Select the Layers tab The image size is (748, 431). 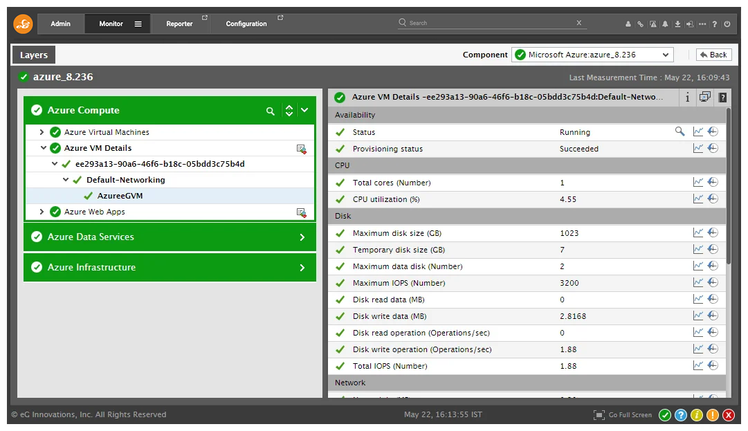34,55
